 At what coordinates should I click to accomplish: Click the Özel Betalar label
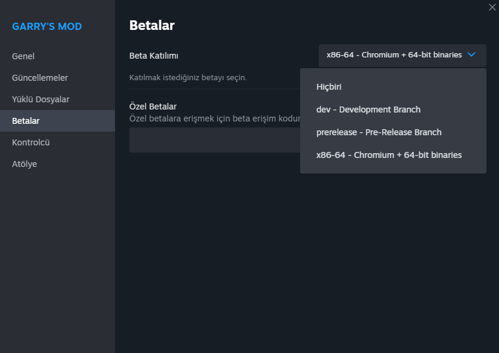[153, 106]
